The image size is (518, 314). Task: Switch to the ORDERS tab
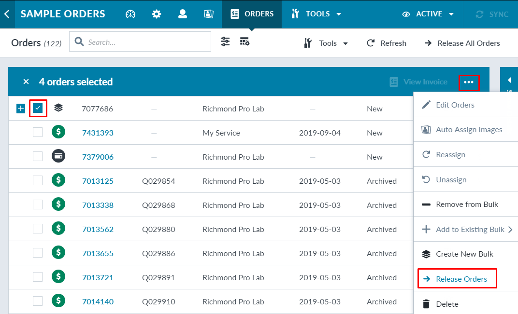tap(252, 14)
